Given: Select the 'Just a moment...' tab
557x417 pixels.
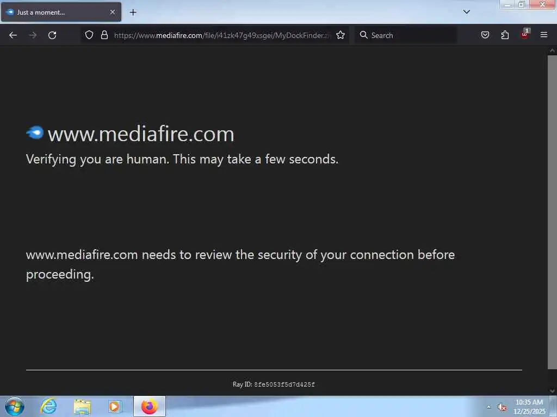Looking at the screenshot, I should point(61,12).
